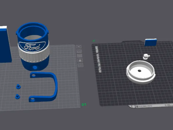Click the center hole of the white lid
Screen dimensions: 173x130
(x=140, y=71)
